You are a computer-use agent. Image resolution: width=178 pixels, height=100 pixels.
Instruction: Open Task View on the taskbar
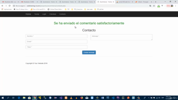[13, 98]
